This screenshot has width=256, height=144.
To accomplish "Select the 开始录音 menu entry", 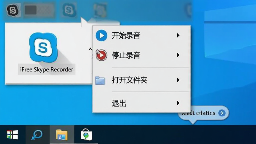I will click(141, 35).
